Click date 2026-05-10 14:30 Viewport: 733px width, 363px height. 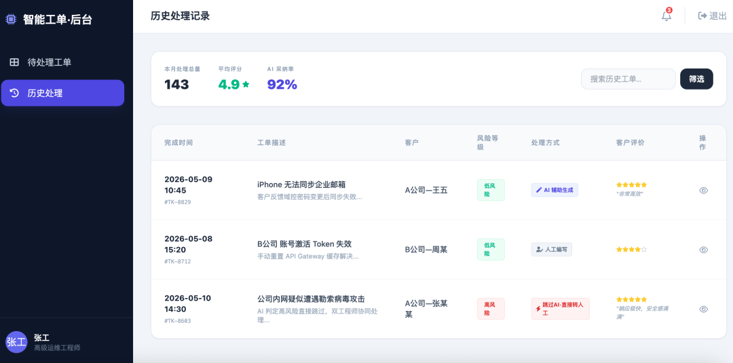(x=187, y=303)
